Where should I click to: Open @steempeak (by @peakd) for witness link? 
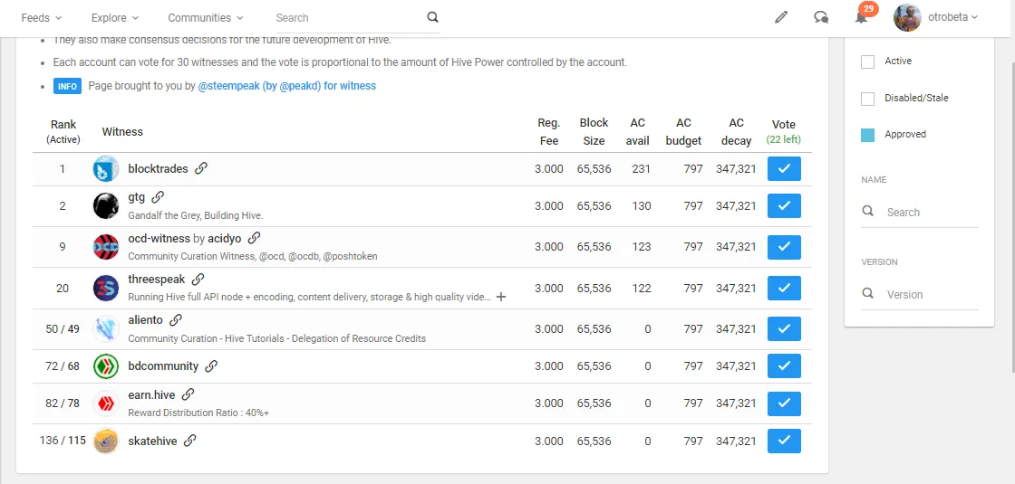tap(286, 85)
